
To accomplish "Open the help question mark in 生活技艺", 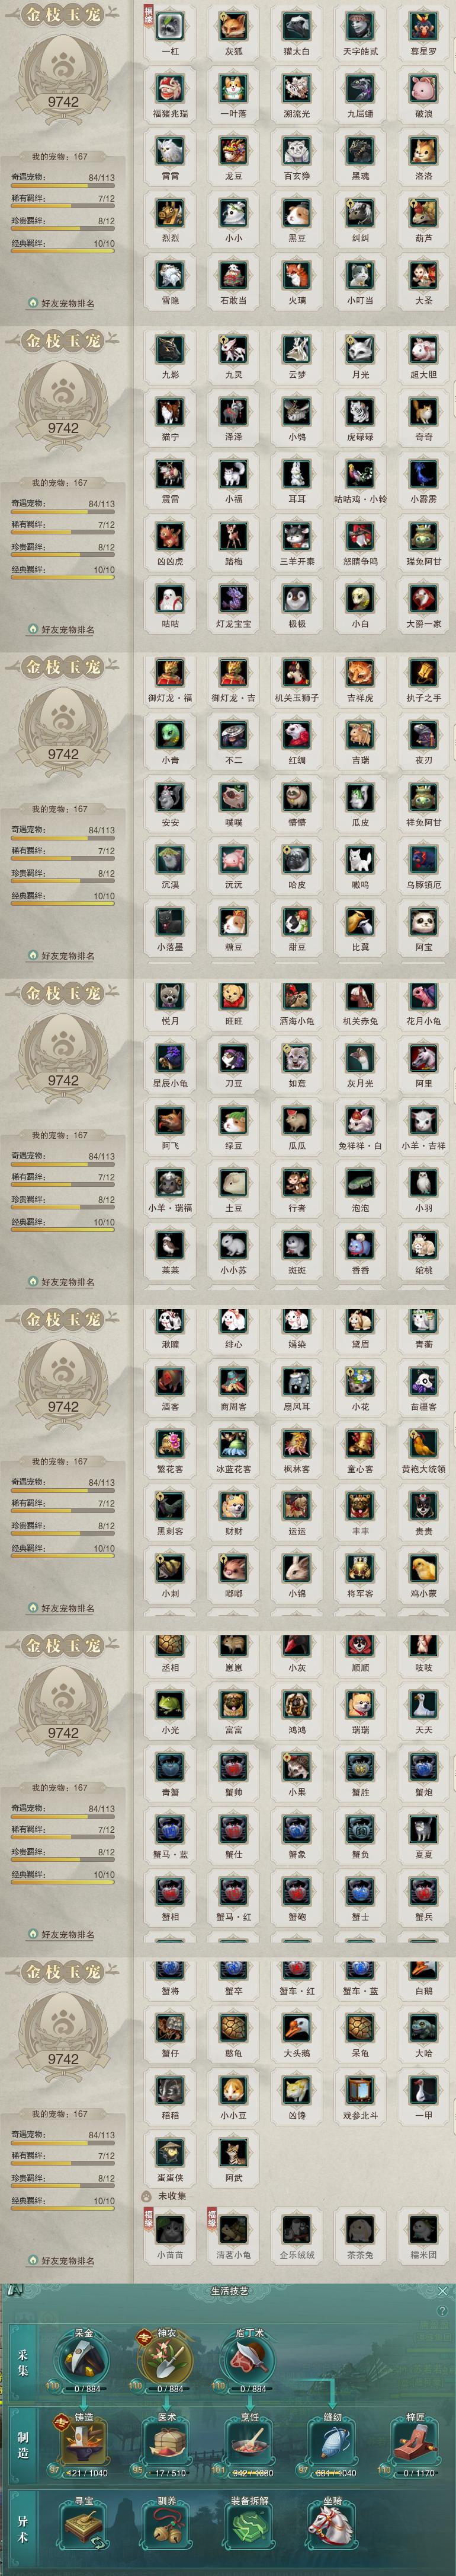I will (x=443, y=2311).
